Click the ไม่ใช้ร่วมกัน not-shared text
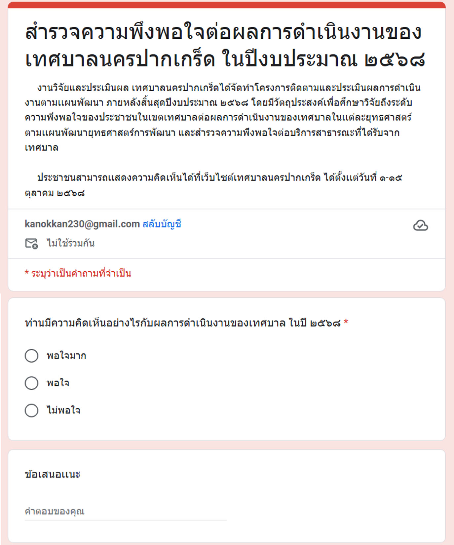Image resolution: width=454 pixels, height=545 pixels. click(71, 244)
